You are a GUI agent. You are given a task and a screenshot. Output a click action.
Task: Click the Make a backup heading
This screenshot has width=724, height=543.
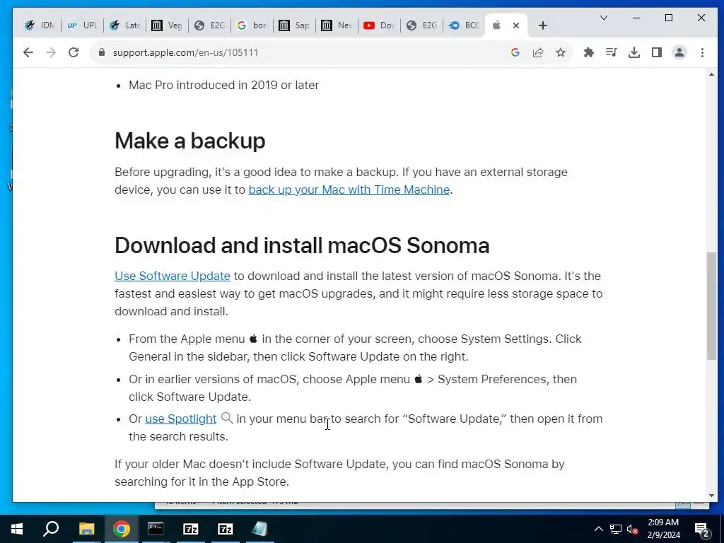pos(189,141)
